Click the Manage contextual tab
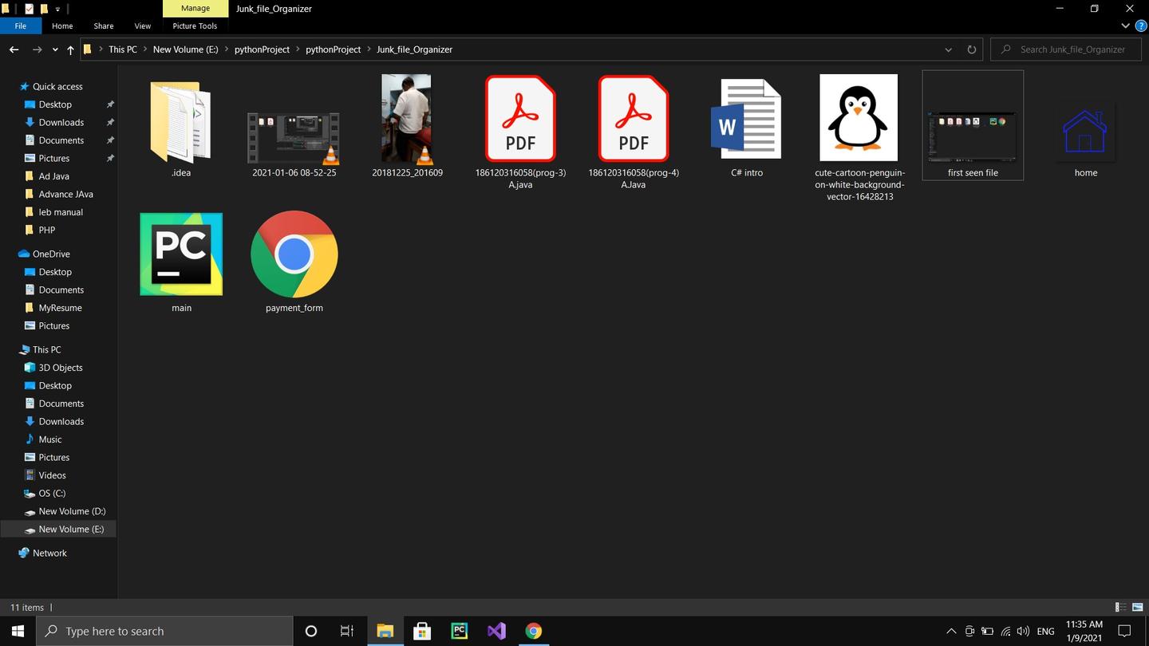Viewport: 1149px width, 646px height. 195,8
